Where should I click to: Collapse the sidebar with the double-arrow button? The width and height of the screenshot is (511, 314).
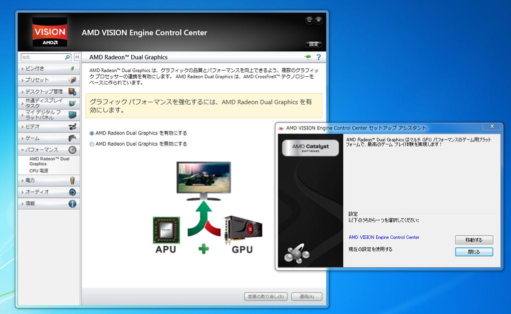(77, 57)
